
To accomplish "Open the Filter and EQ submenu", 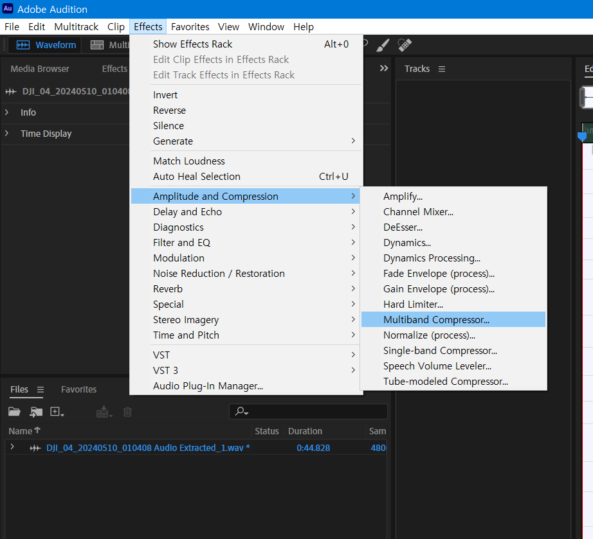I will point(246,242).
